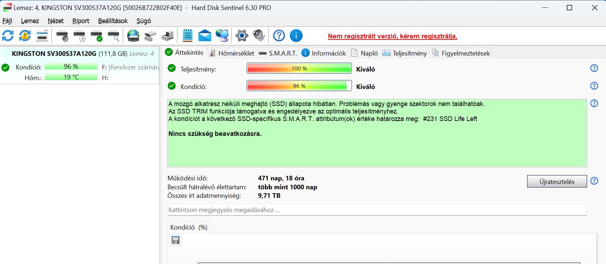The height and width of the screenshot is (264, 606).
Task: Click the single drive with connectors icon
Action: point(150,36)
